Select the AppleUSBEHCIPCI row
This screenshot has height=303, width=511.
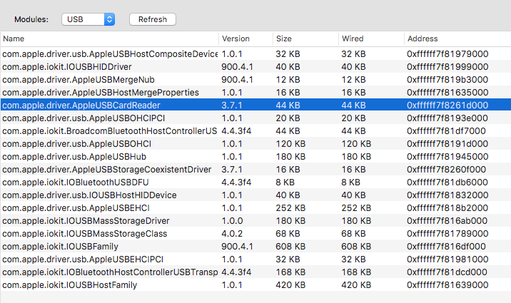pos(255,260)
